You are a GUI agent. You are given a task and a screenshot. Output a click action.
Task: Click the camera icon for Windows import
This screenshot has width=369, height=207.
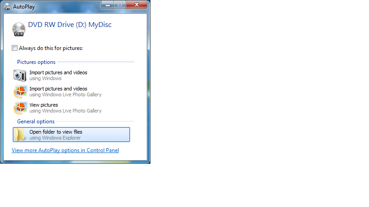point(20,75)
